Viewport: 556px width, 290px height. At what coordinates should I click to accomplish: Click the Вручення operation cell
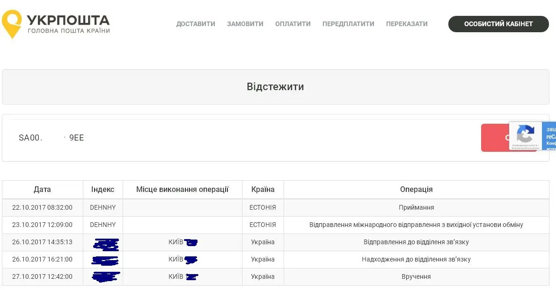pyautogui.click(x=416, y=277)
